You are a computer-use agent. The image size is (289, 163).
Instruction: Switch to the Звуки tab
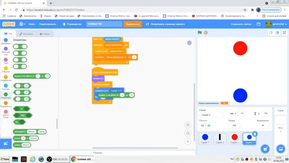tap(45, 34)
